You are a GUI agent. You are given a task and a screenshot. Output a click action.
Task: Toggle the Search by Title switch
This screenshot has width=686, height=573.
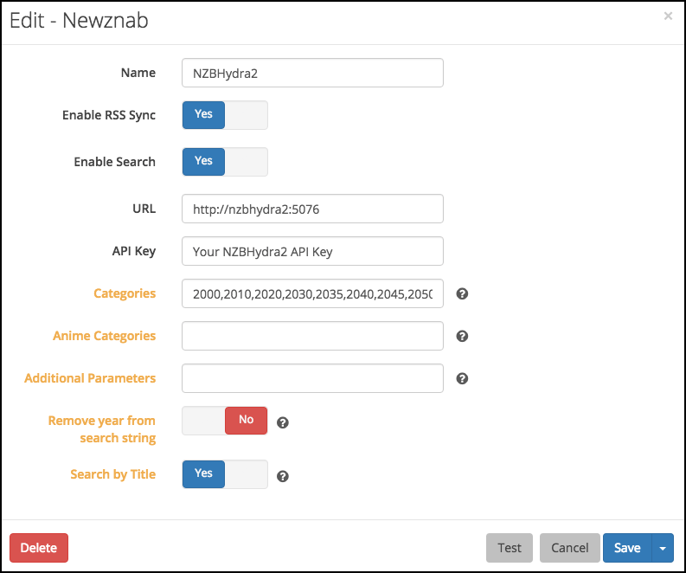pos(225,474)
